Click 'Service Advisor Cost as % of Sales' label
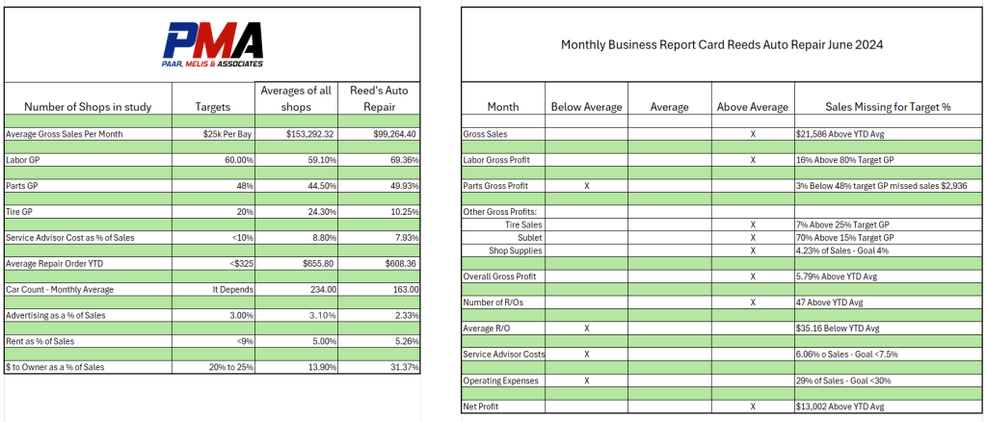This screenshot has width=987, height=422. tap(69, 238)
